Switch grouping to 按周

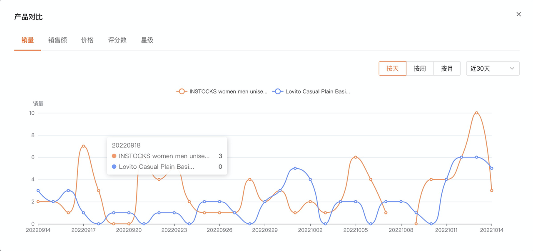pos(420,69)
